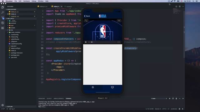Open the first index.js editor tab
This screenshot has width=200, height=112.
click(x=42, y=7)
